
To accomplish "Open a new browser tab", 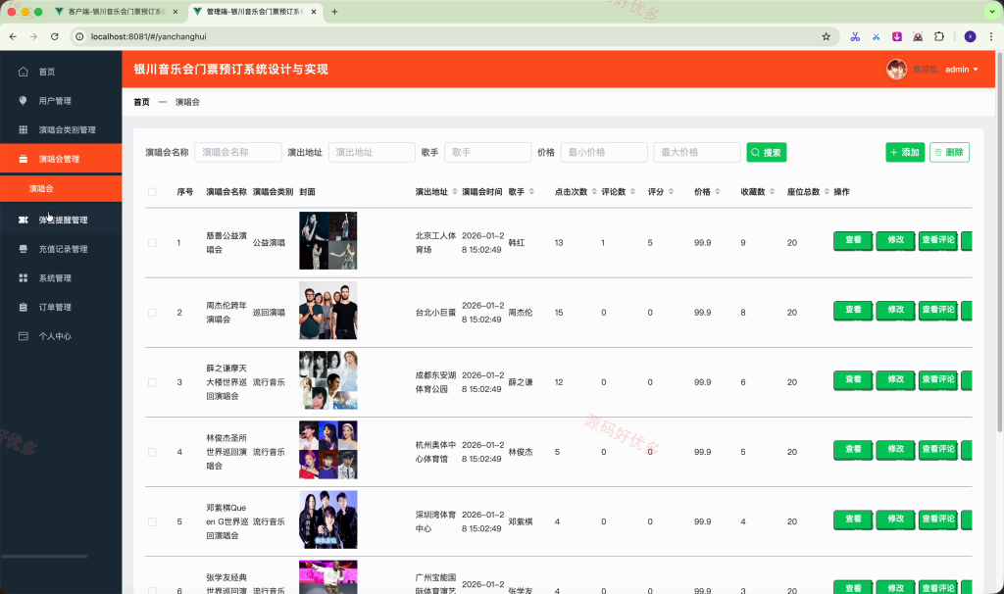I will [334, 12].
